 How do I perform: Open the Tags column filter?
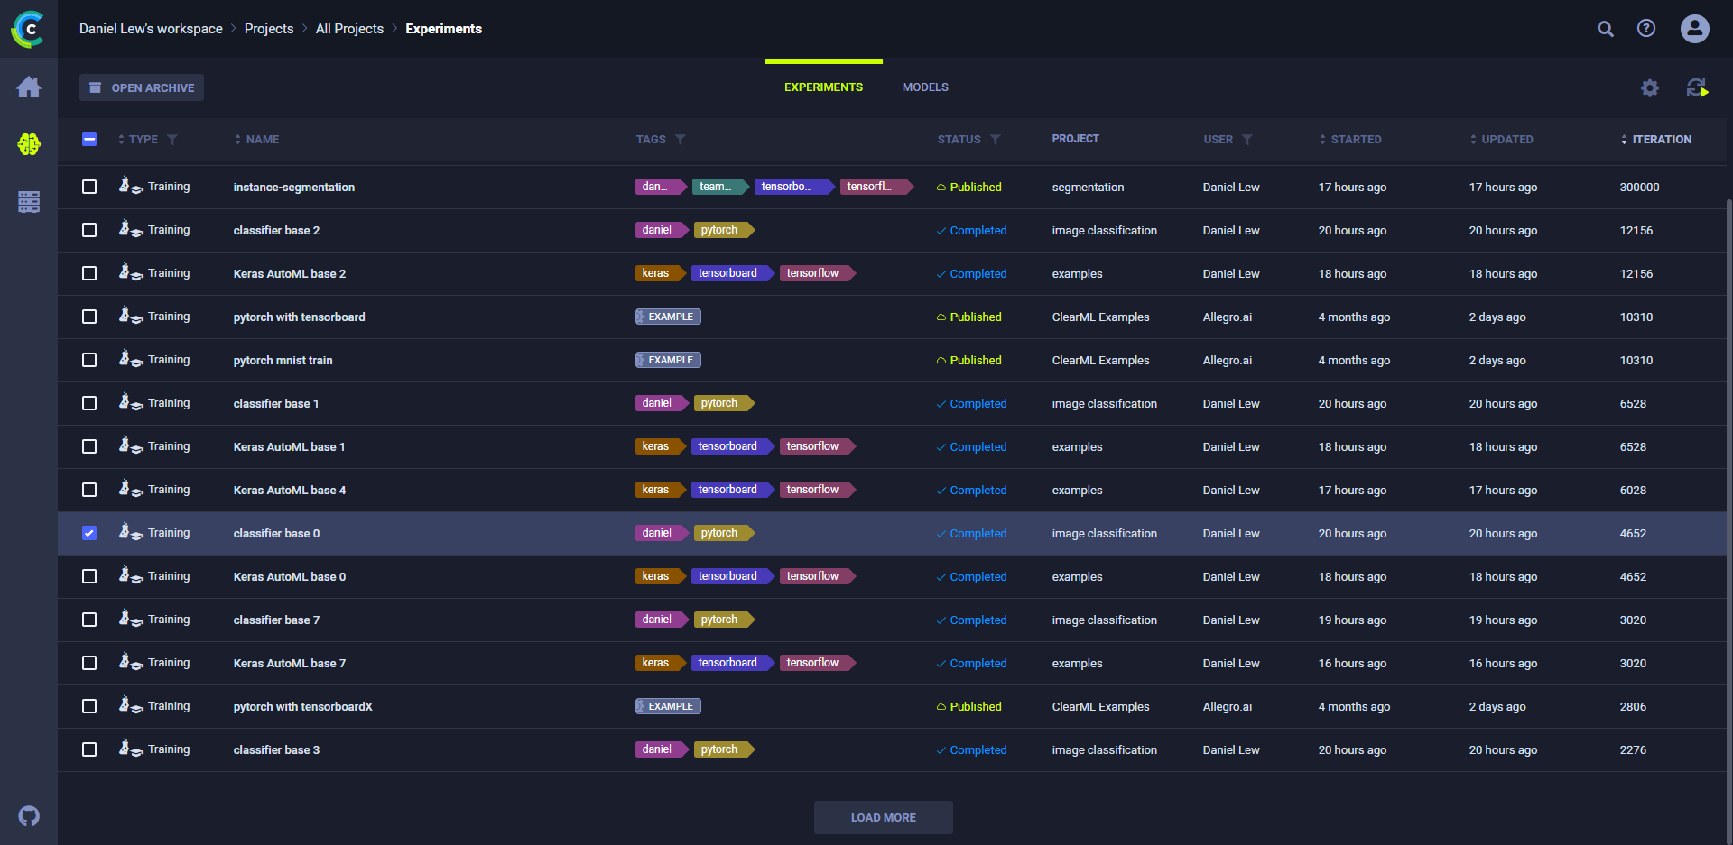[x=681, y=140]
